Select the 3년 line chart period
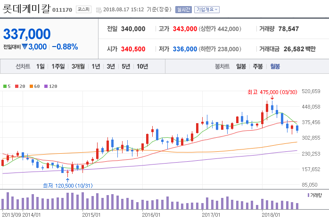 [x=111, y=66]
